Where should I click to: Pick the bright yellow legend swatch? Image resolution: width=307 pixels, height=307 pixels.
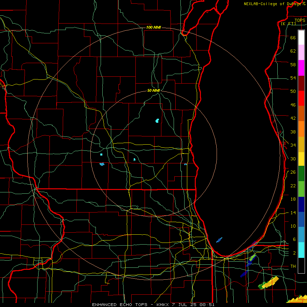[x=301, y=159]
